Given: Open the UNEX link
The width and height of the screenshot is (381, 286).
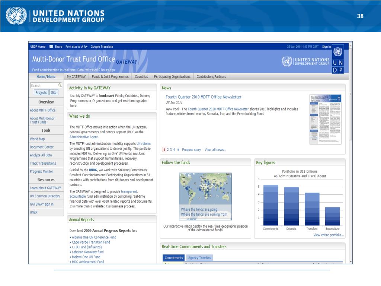Looking at the screenshot, I should tap(33, 212).
